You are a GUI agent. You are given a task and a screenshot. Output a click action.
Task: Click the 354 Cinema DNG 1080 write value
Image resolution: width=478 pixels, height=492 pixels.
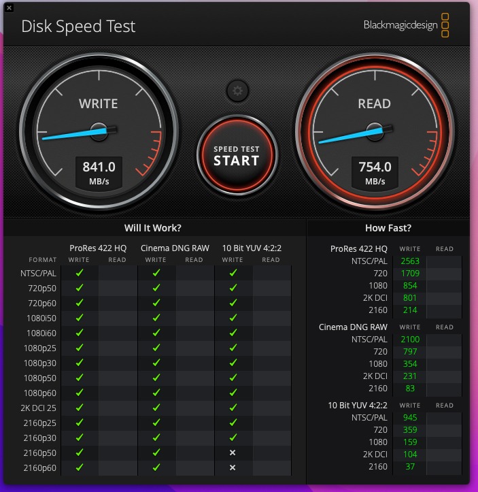pos(410,363)
